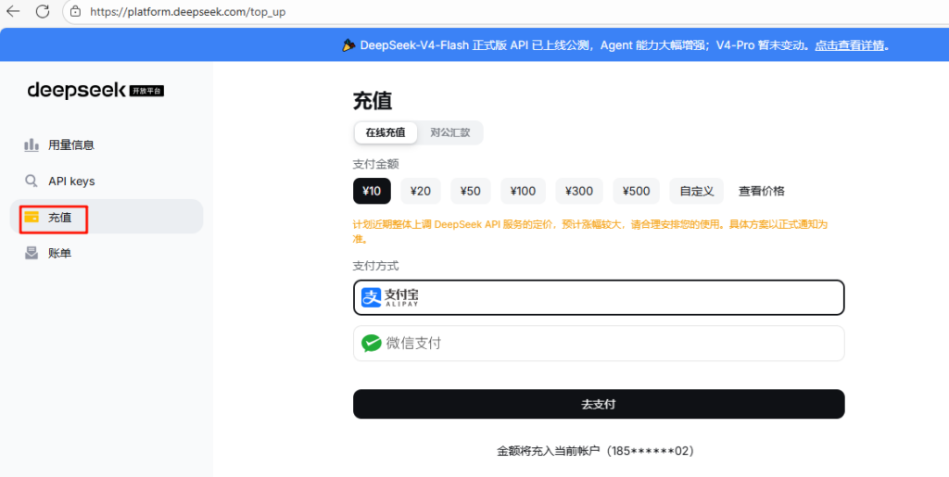Click the 支付方式 label
949x477 pixels.
376,266
